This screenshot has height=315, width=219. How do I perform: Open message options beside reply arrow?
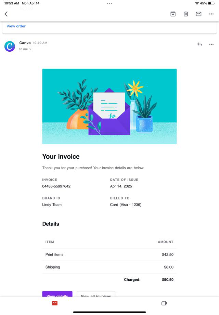click(x=211, y=44)
